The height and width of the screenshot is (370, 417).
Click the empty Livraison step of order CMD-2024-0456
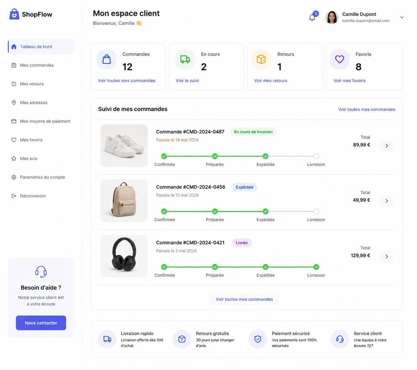point(316,211)
